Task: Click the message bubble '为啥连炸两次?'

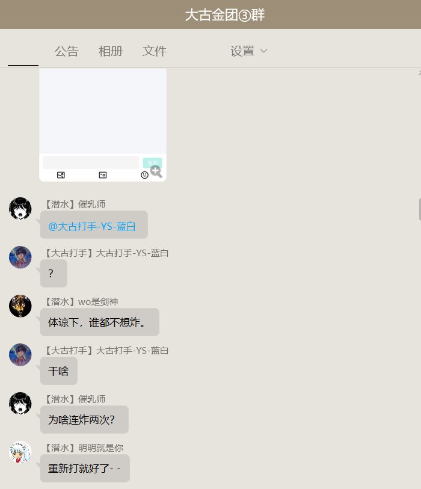Action: click(x=84, y=419)
